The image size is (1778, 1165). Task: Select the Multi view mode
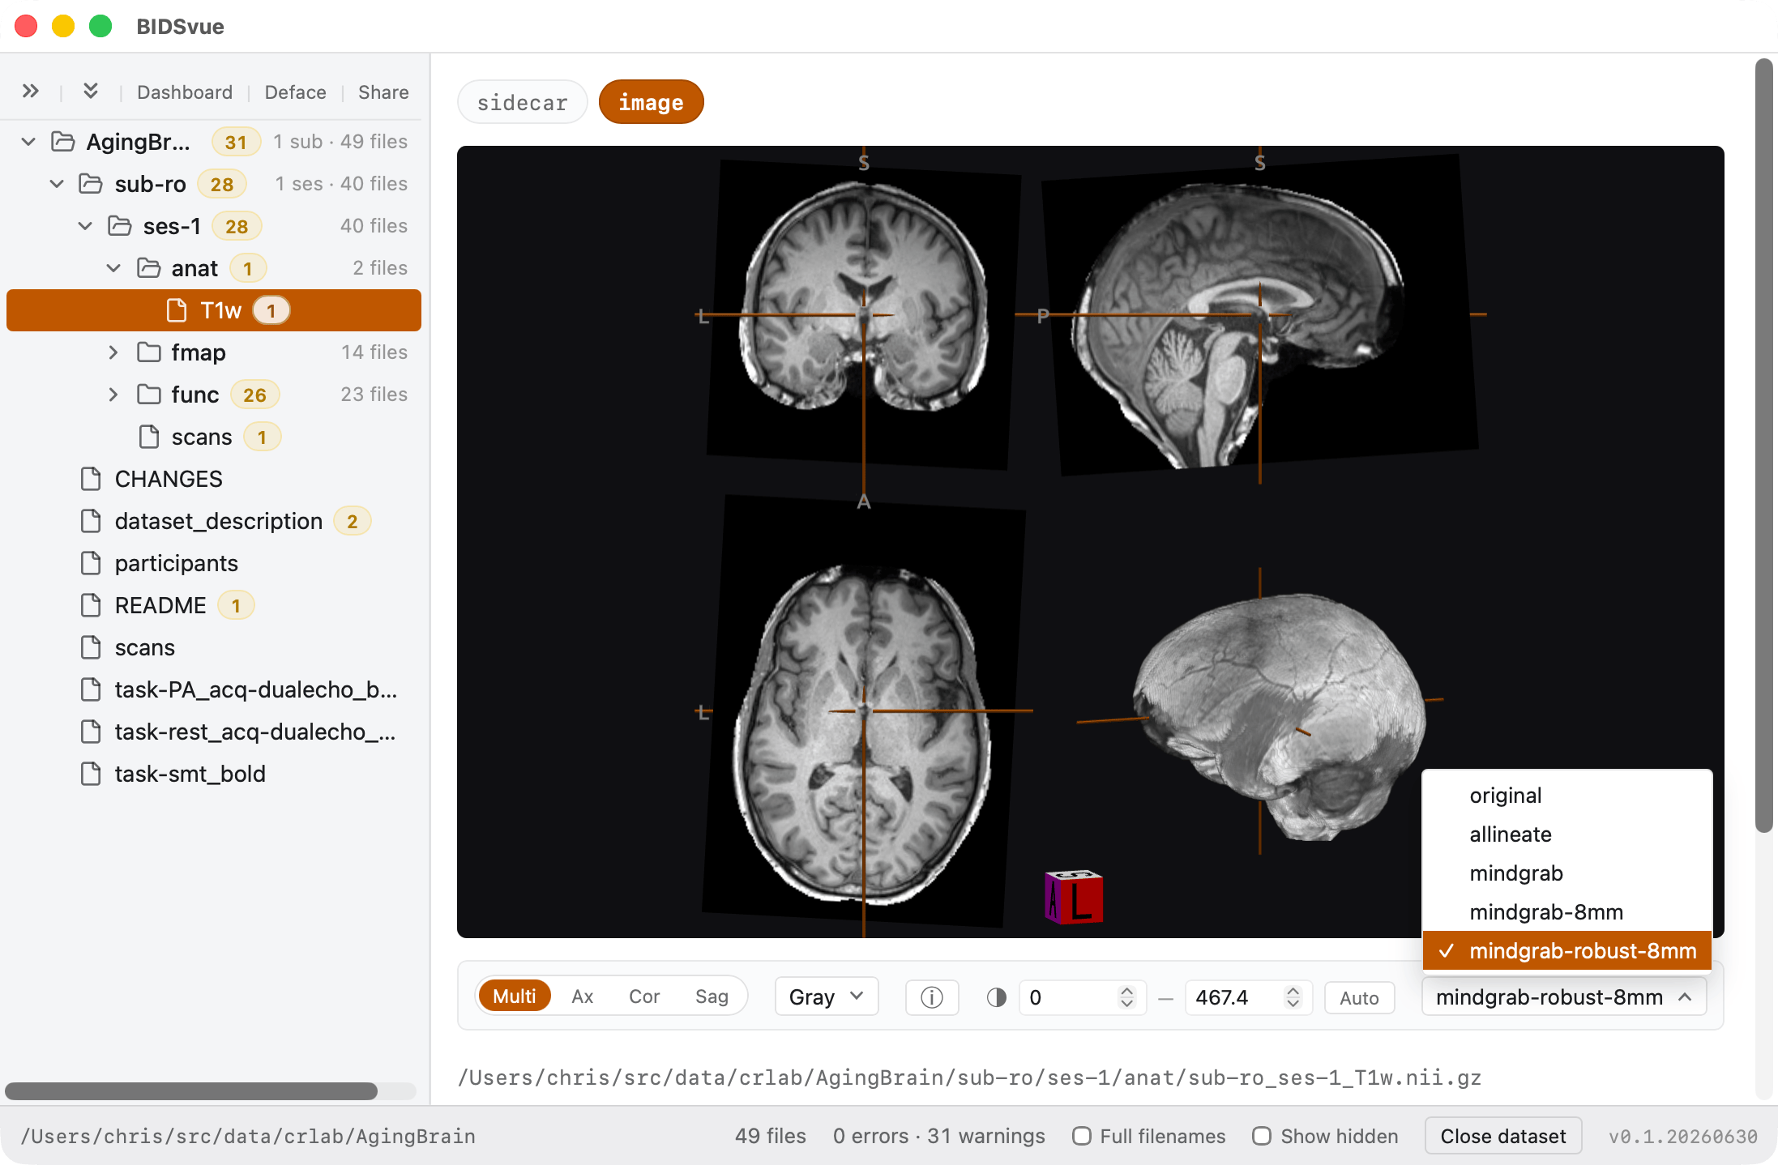tap(515, 996)
